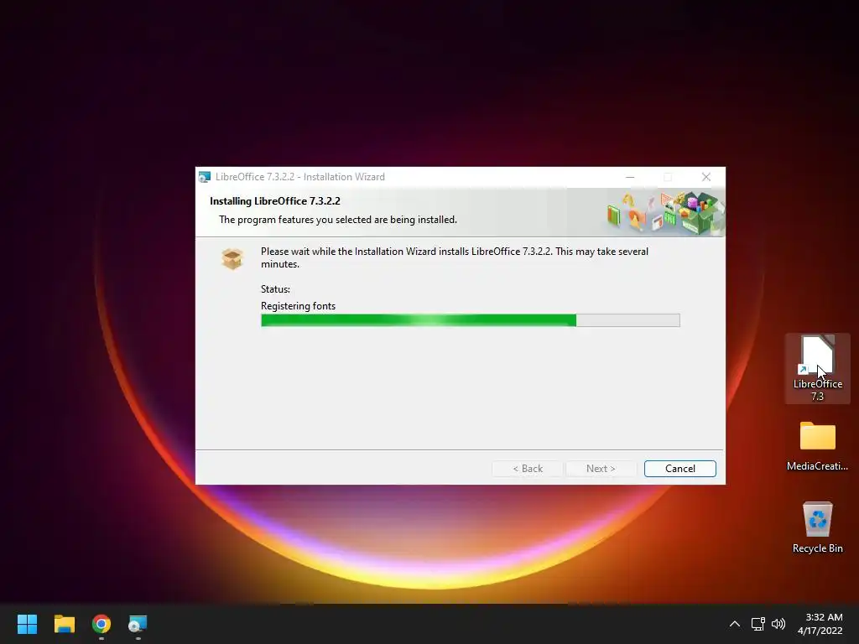Select the installer icon in the taskbar

pos(138,624)
